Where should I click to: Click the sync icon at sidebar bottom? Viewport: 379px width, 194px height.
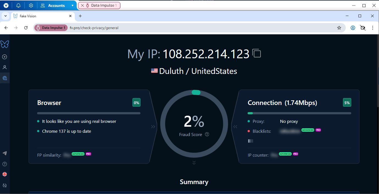[x=5, y=185]
